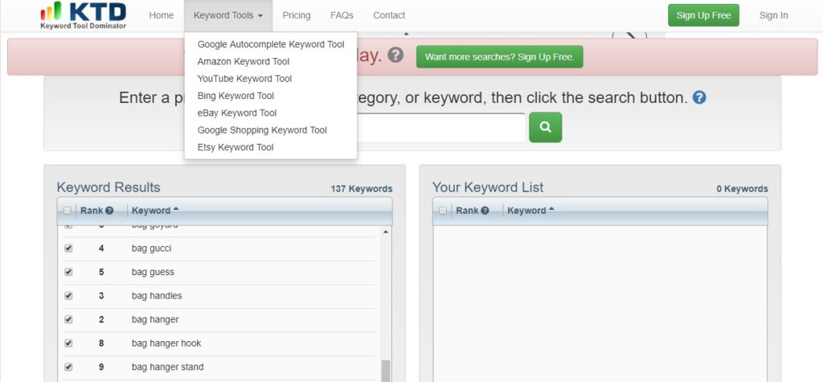The height and width of the screenshot is (382, 823).
Task: Click the Rank help icon in Your Keyword List
Action: [485, 211]
